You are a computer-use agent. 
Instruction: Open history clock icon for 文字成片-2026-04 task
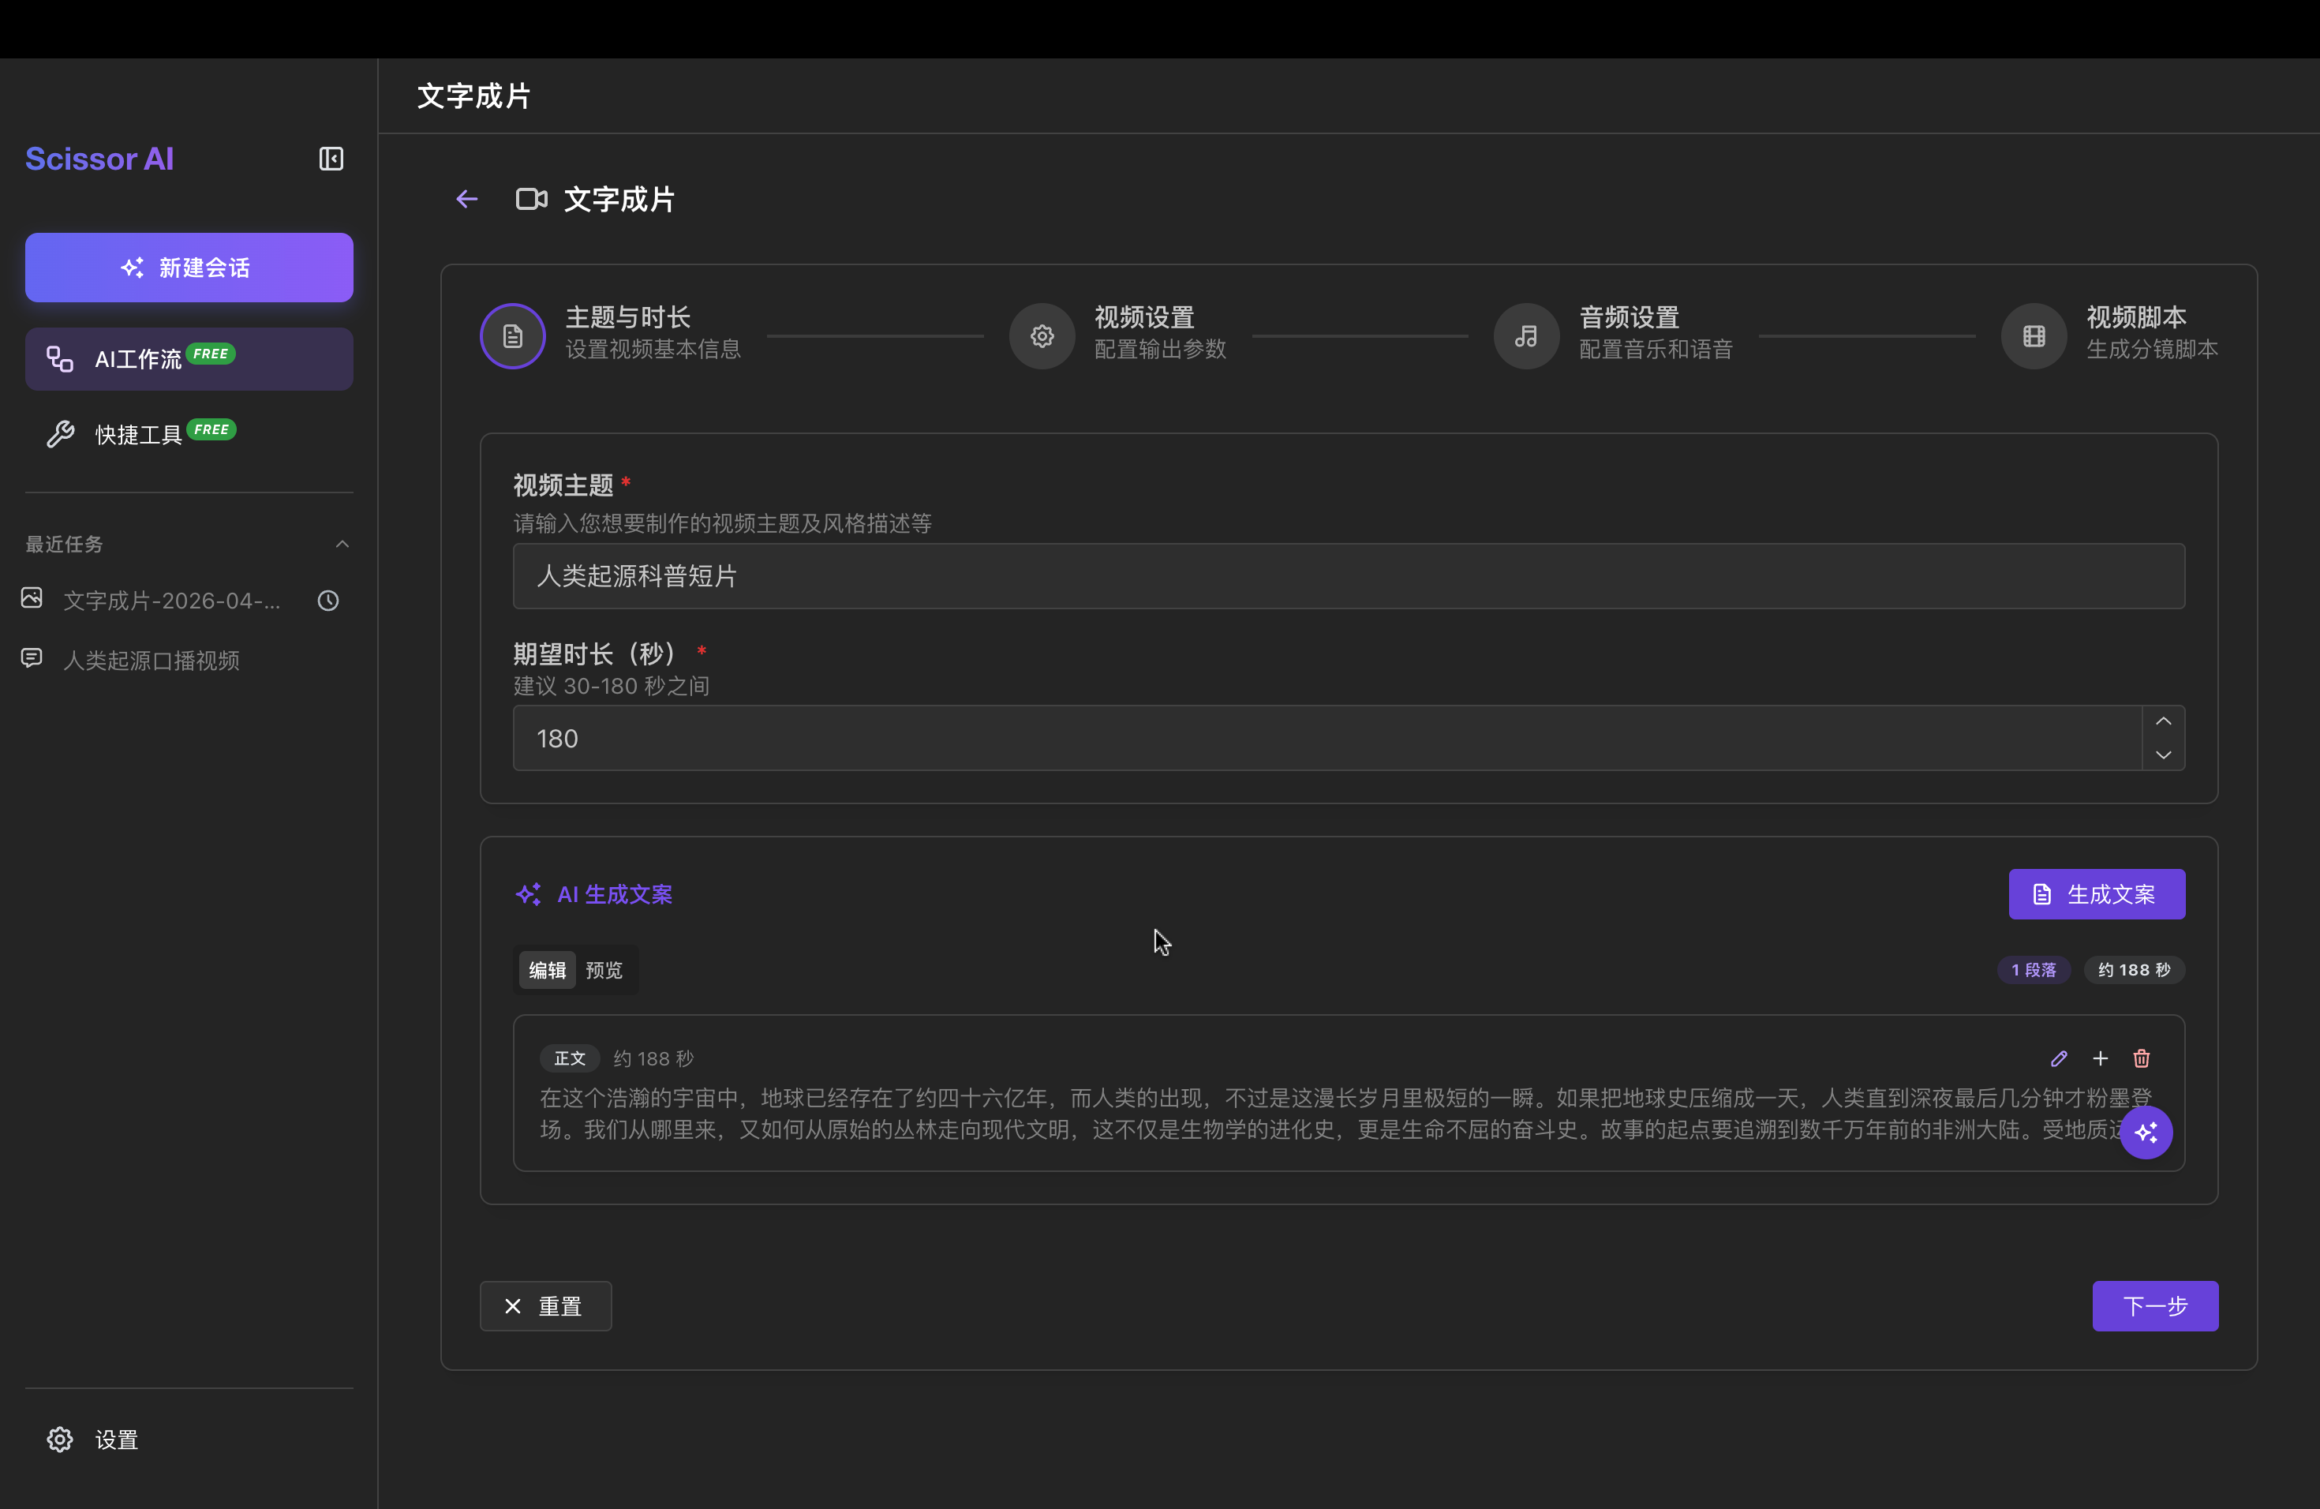327,601
